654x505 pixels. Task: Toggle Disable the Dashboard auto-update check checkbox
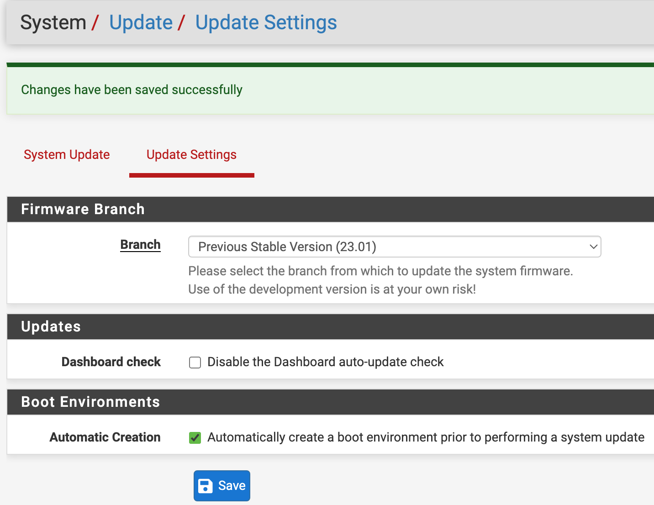(195, 363)
